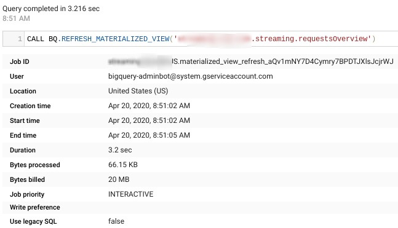This screenshot has width=398, height=228.
Task: Click the 'Bytes processed' label
Action: coord(35,165)
